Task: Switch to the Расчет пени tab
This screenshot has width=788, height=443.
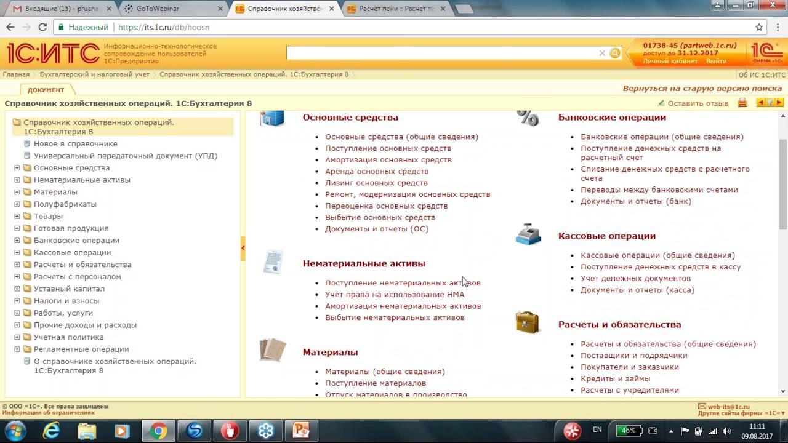Action: (x=397, y=9)
